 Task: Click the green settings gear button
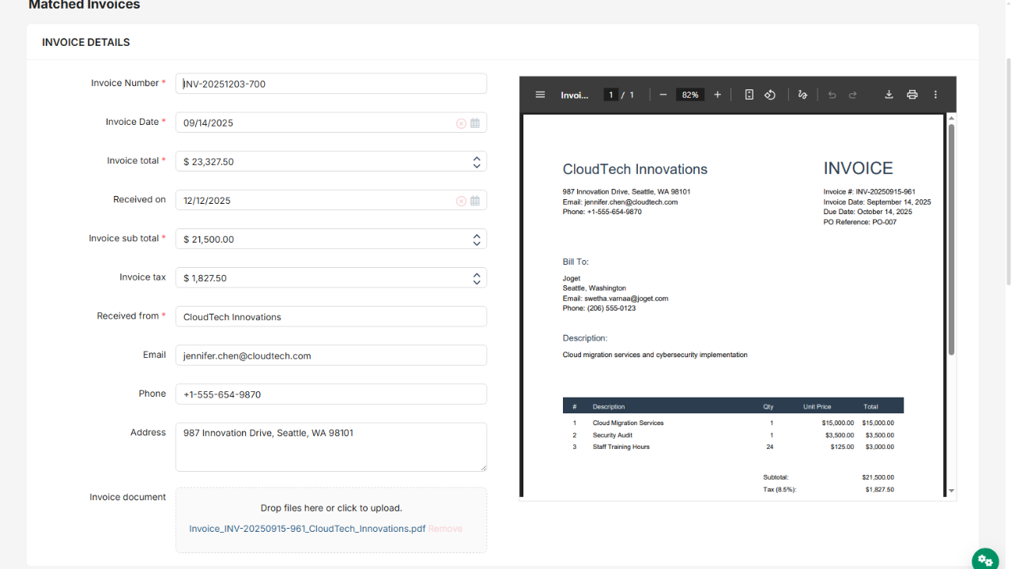(x=985, y=560)
